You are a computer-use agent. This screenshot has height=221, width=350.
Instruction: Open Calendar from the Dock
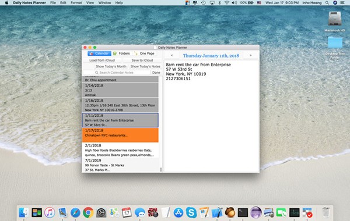point(127,212)
